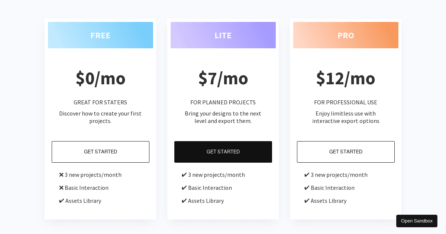Click the ✔ icon beside Assets Library on LITE plan

click(184, 201)
